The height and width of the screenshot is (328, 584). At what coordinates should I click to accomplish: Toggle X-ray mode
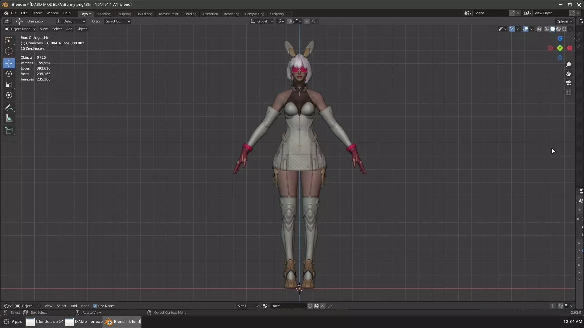(539, 29)
